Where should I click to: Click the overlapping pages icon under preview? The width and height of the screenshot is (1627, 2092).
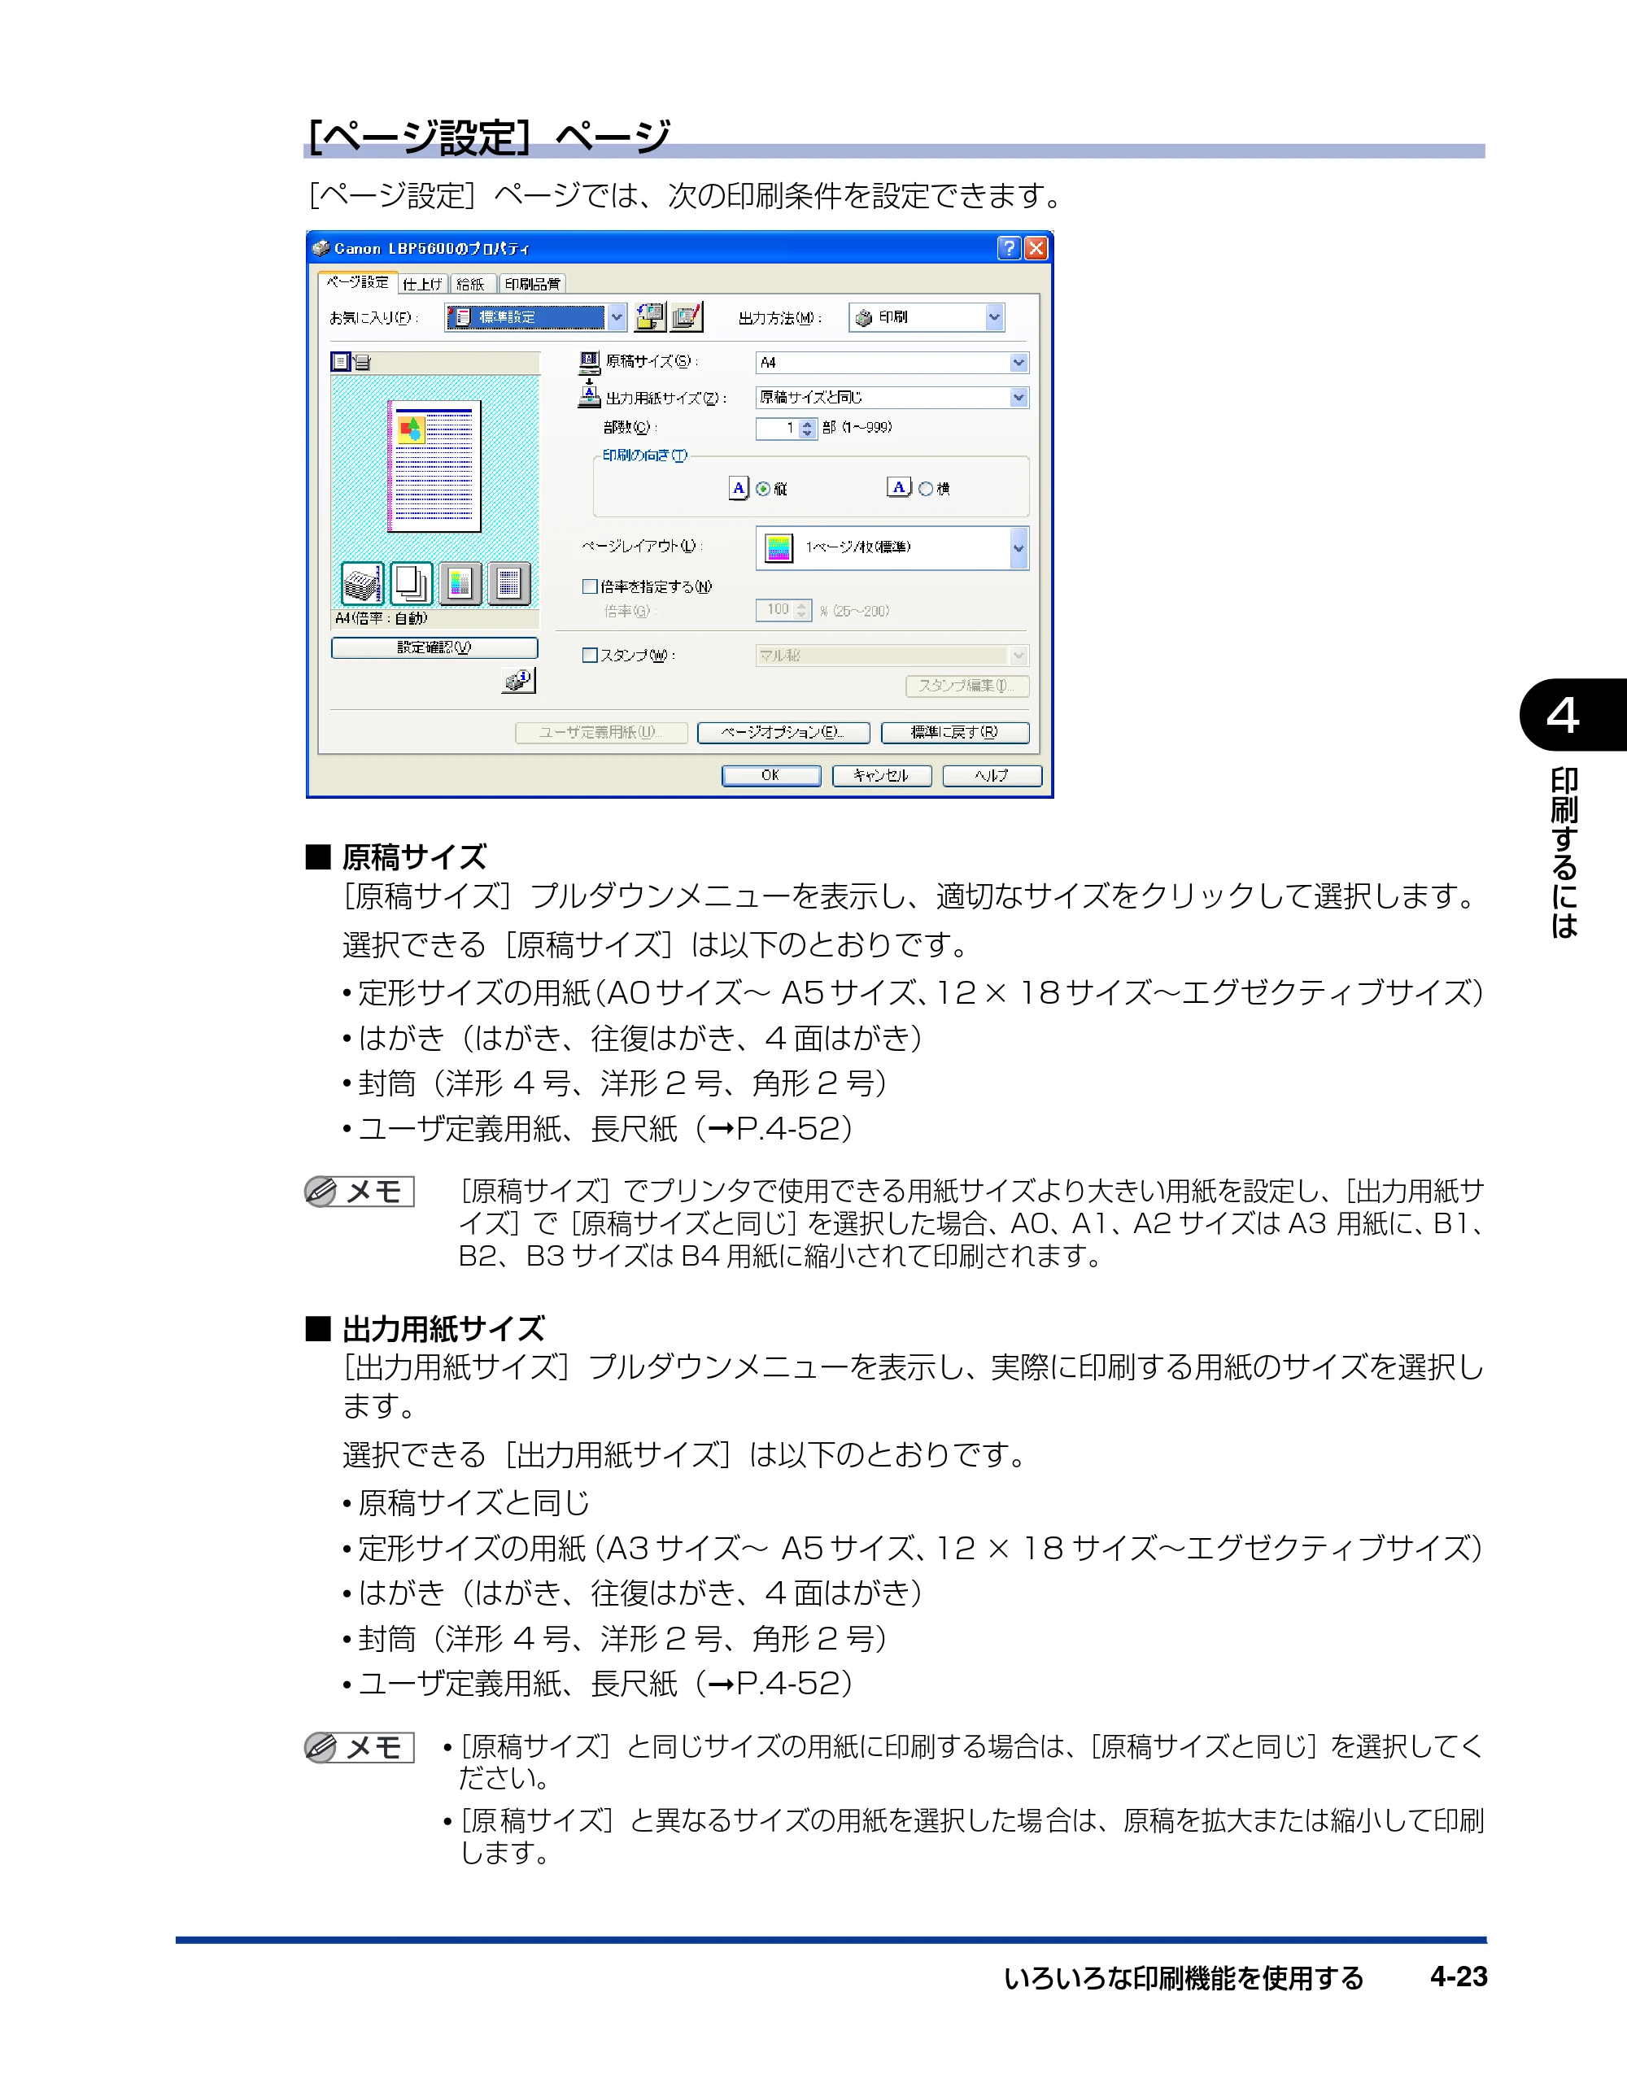coord(412,583)
